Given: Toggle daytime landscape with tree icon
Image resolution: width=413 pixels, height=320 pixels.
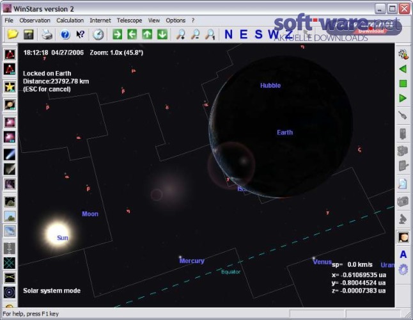Looking at the screenshot, I should [10, 216].
